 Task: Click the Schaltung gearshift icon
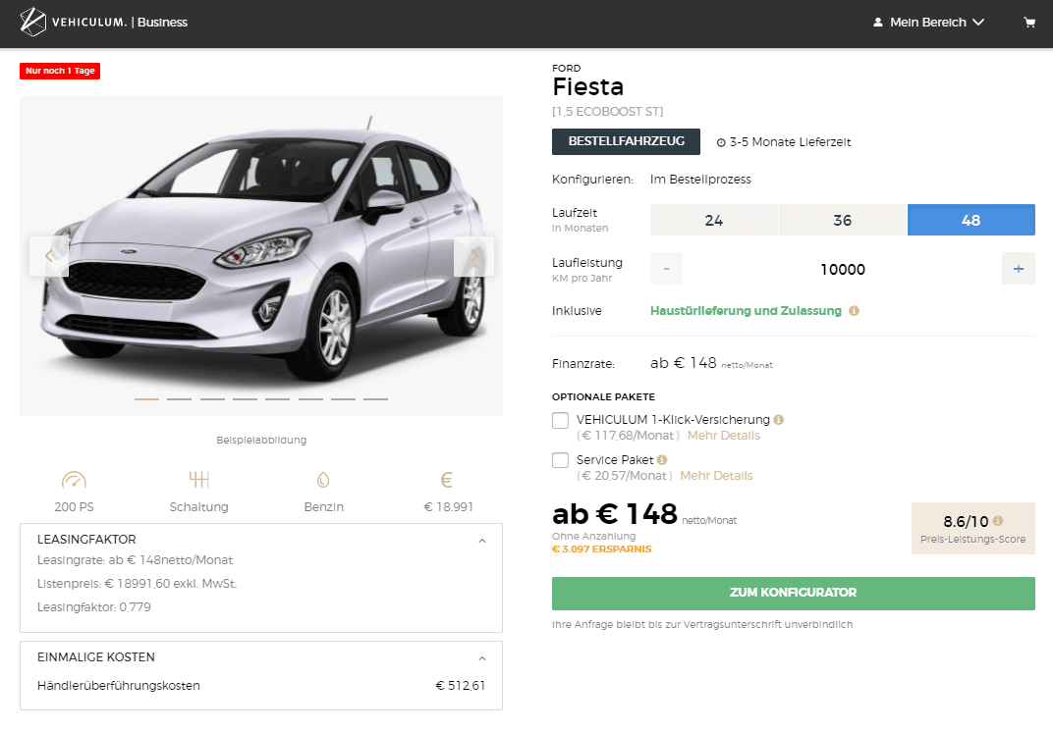coord(198,480)
